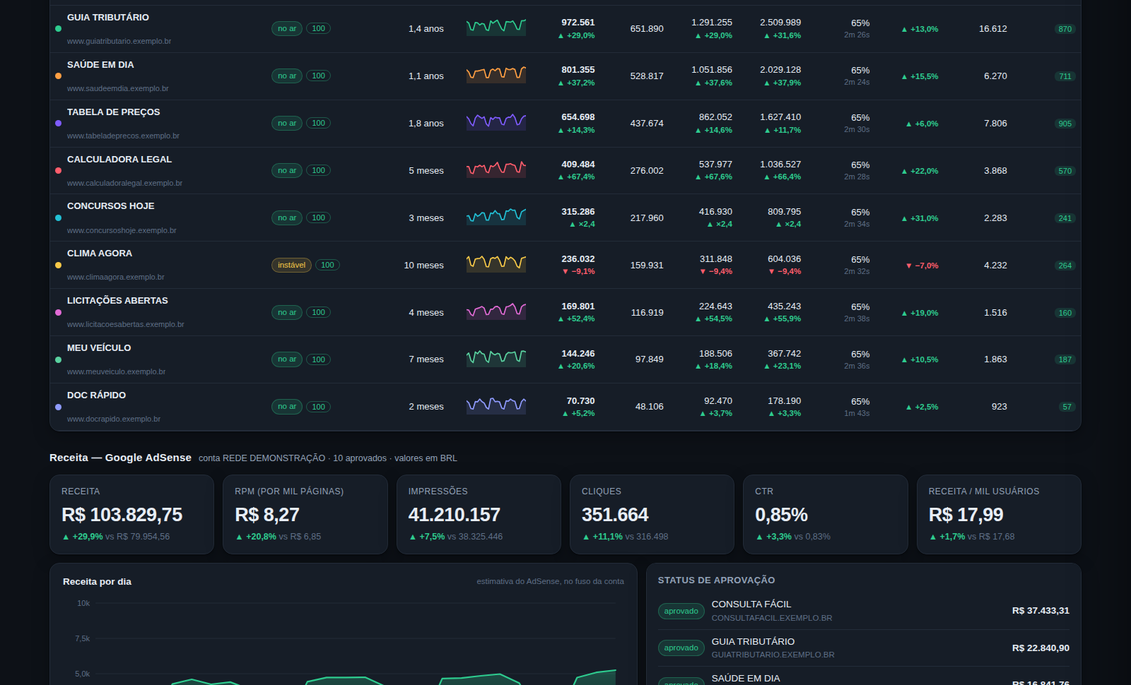The height and width of the screenshot is (685, 1131).
Task: Click the Saúde em Dia orange sparkline
Action: (x=496, y=75)
